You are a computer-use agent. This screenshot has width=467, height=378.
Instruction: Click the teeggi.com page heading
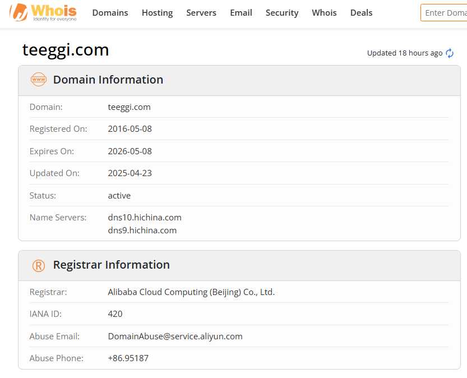point(66,50)
